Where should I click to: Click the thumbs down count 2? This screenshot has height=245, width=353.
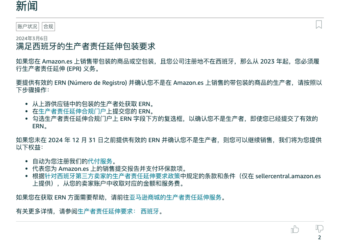319,237
